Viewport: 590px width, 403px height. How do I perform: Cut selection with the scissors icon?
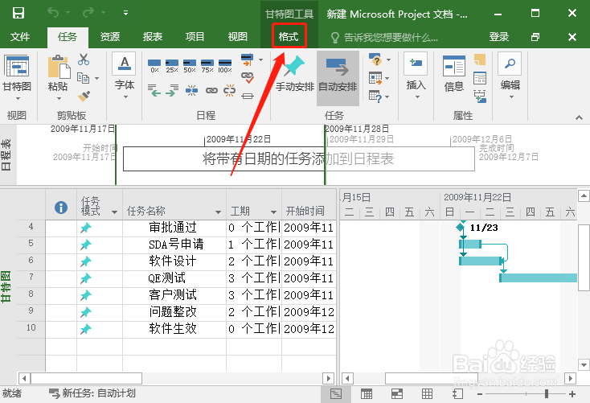tap(84, 60)
